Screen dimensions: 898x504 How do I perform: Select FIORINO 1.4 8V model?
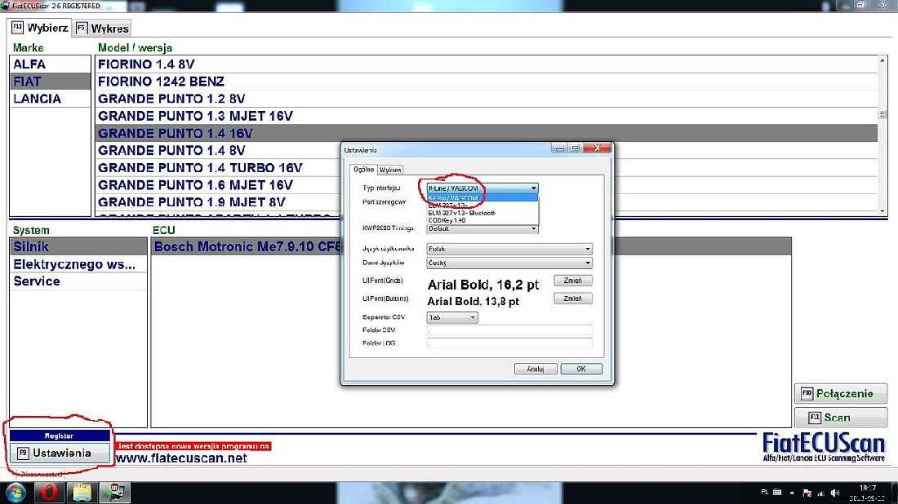coord(487,64)
